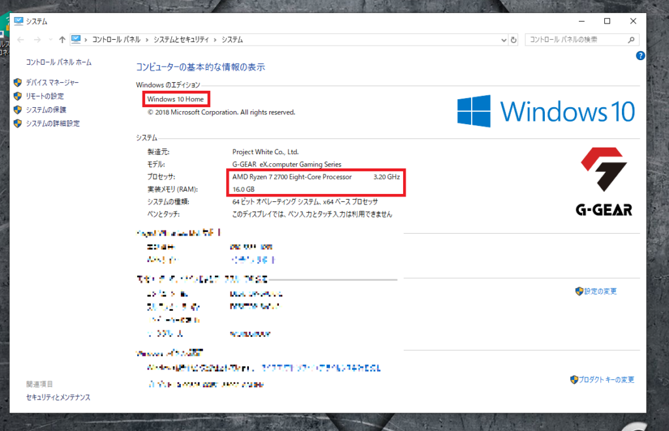The width and height of the screenshot is (669, 431).
Task: Minimize the システム window
Action: (x=581, y=21)
